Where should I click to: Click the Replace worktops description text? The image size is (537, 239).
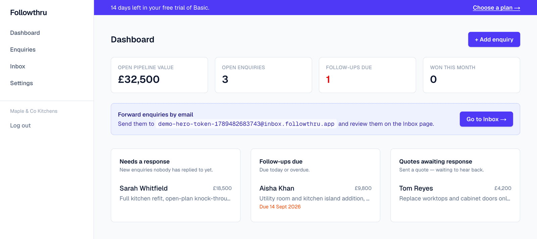[455, 198]
